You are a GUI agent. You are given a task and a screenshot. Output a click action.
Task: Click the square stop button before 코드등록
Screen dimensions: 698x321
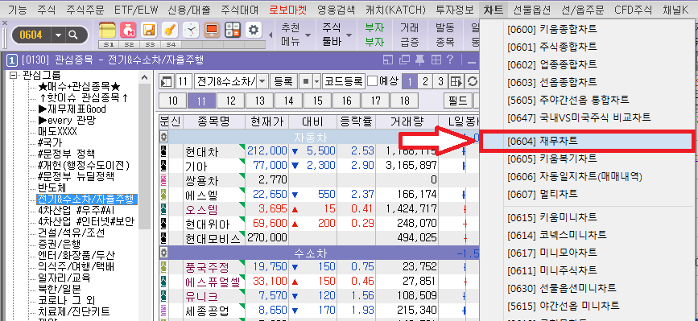(305, 81)
